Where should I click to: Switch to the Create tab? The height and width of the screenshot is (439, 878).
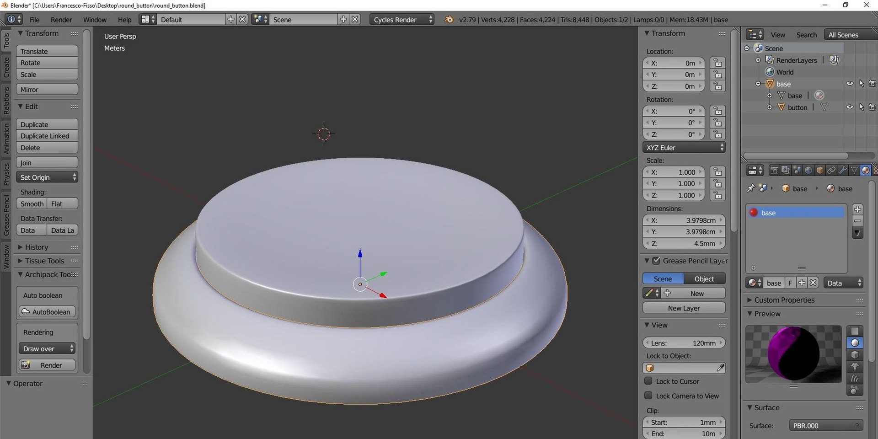pos(6,68)
